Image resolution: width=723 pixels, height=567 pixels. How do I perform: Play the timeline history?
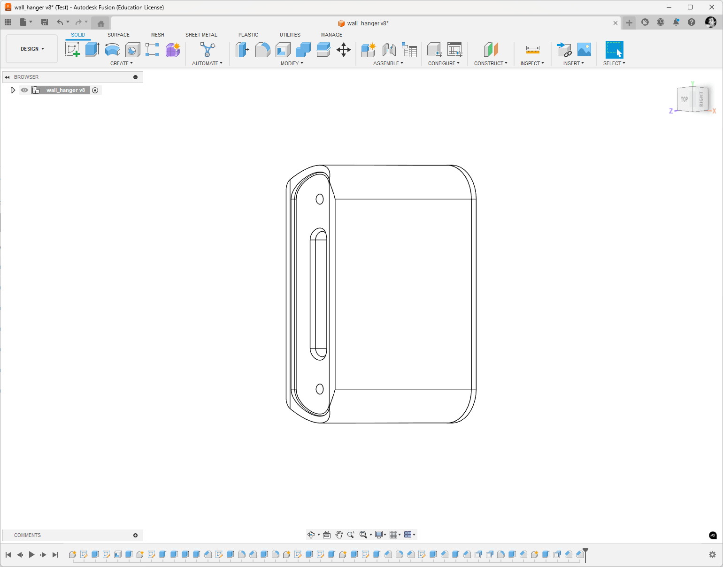click(31, 555)
